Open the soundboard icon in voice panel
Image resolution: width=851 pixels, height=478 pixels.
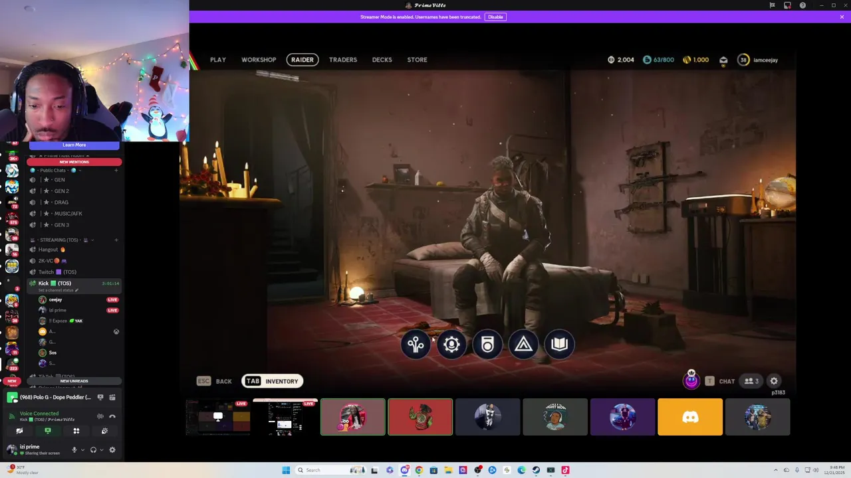(104, 431)
